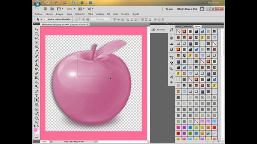257x144 pixels.
Task: Open the Imagen menu
Action: point(60,14)
